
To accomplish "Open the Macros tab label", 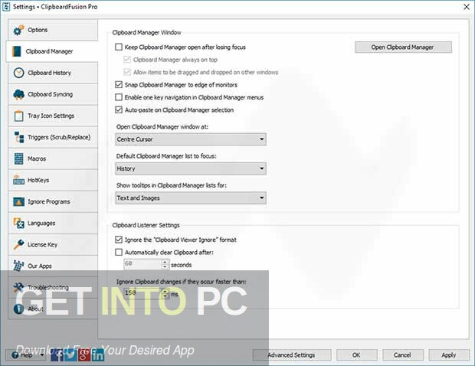I will click(37, 158).
